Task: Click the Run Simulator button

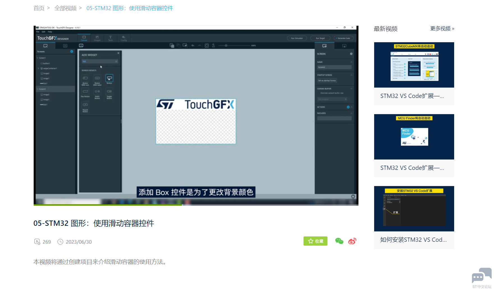Action: (x=297, y=38)
